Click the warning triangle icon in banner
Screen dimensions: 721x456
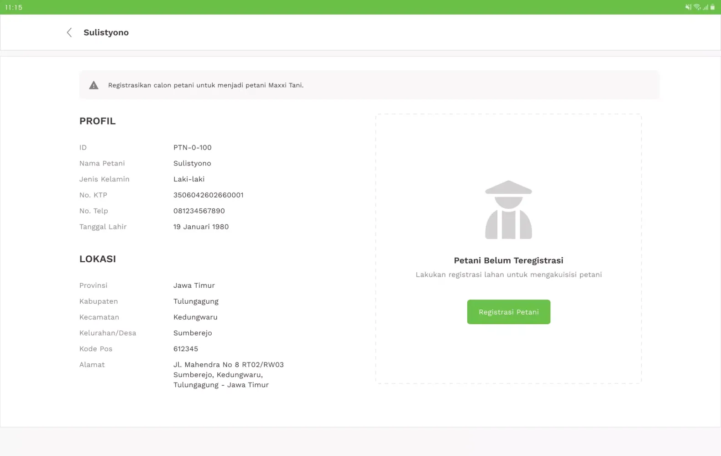(x=94, y=85)
